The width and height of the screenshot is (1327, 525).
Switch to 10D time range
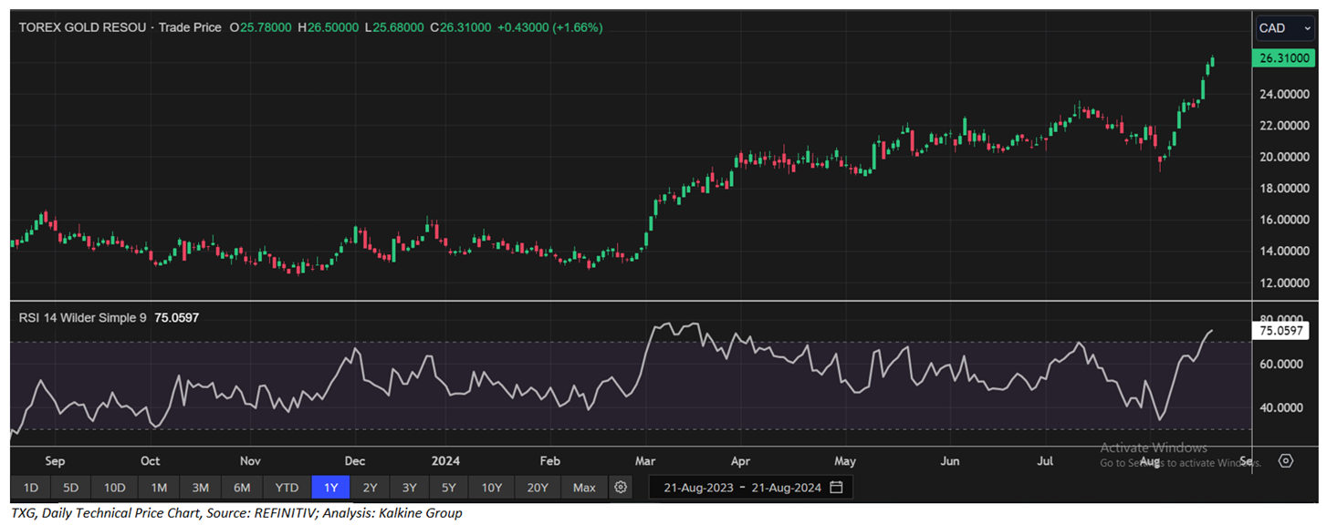pyautogui.click(x=114, y=488)
